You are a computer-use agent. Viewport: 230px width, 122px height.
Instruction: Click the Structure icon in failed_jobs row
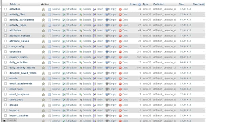(x=64, y=100)
